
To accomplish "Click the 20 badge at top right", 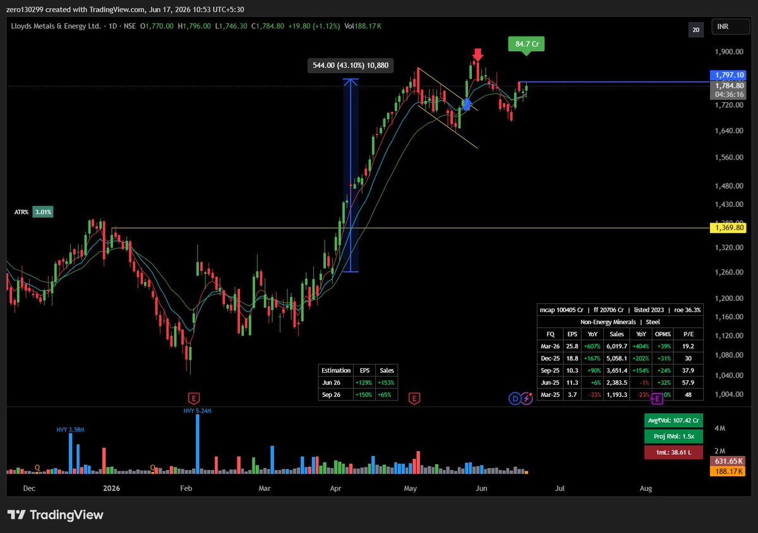I will (x=696, y=29).
